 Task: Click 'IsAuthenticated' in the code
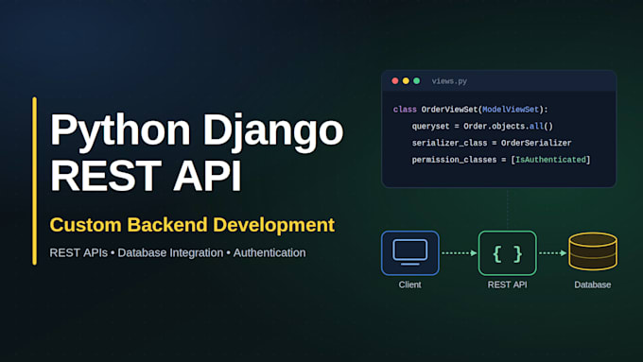pyautogui.click(x=550, y=160)
